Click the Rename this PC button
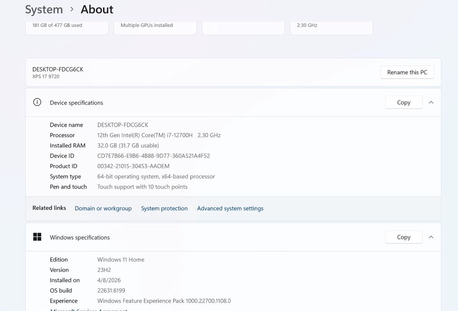The width and height of the screenshot is (458, 311). click(407, 72)
